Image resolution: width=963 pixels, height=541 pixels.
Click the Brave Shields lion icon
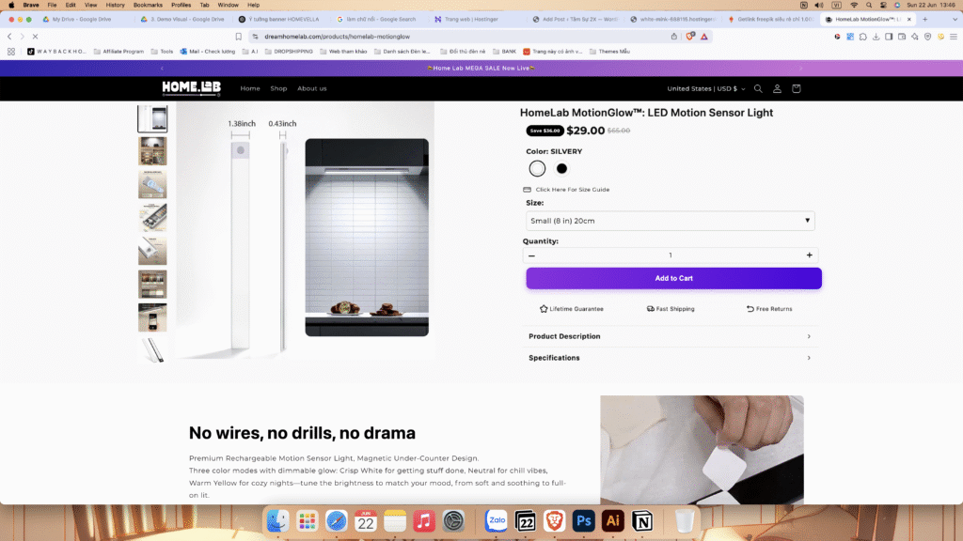[689, 37]
